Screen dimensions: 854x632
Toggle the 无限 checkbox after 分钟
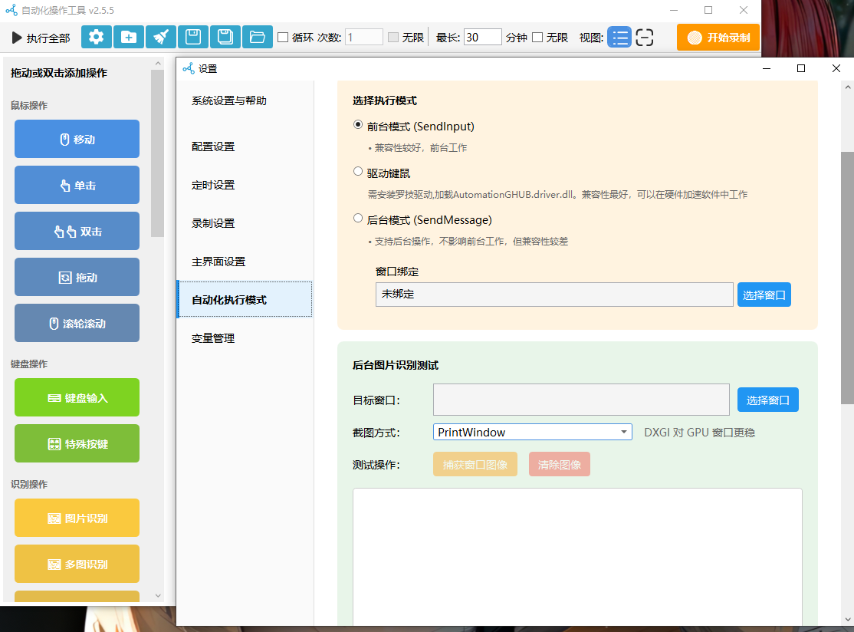537,37
